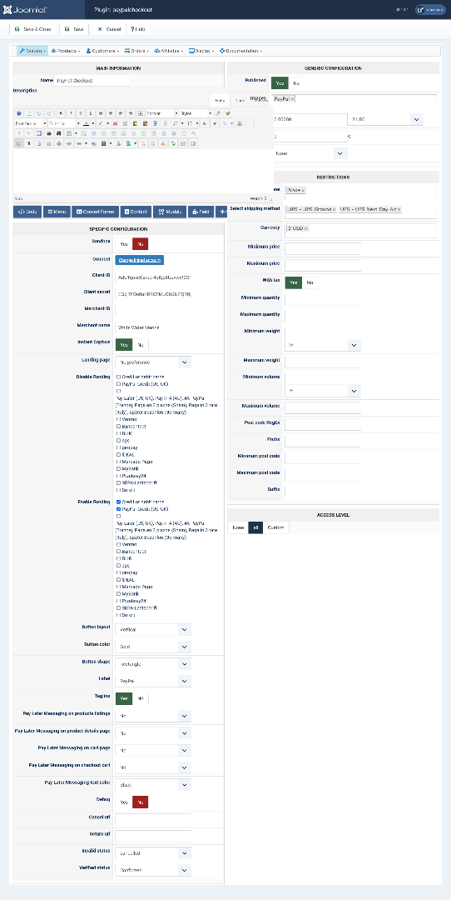Click the Remove formatting eraser icon
Viewport: 451px width, 900px height.
pos(218,113)
